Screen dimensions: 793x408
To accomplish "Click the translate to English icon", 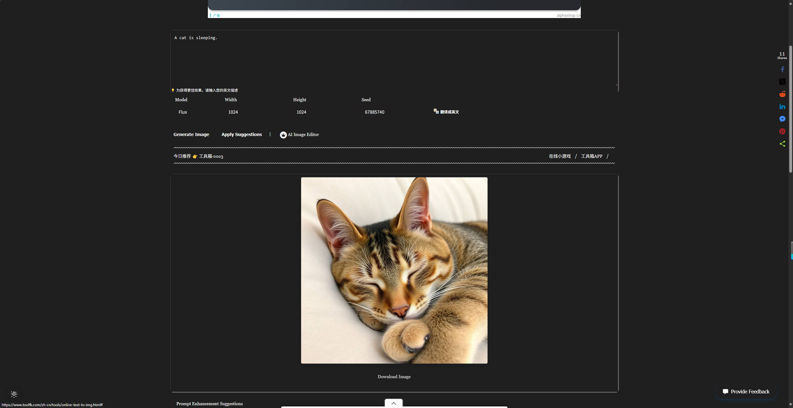I will tap(436, 111).
